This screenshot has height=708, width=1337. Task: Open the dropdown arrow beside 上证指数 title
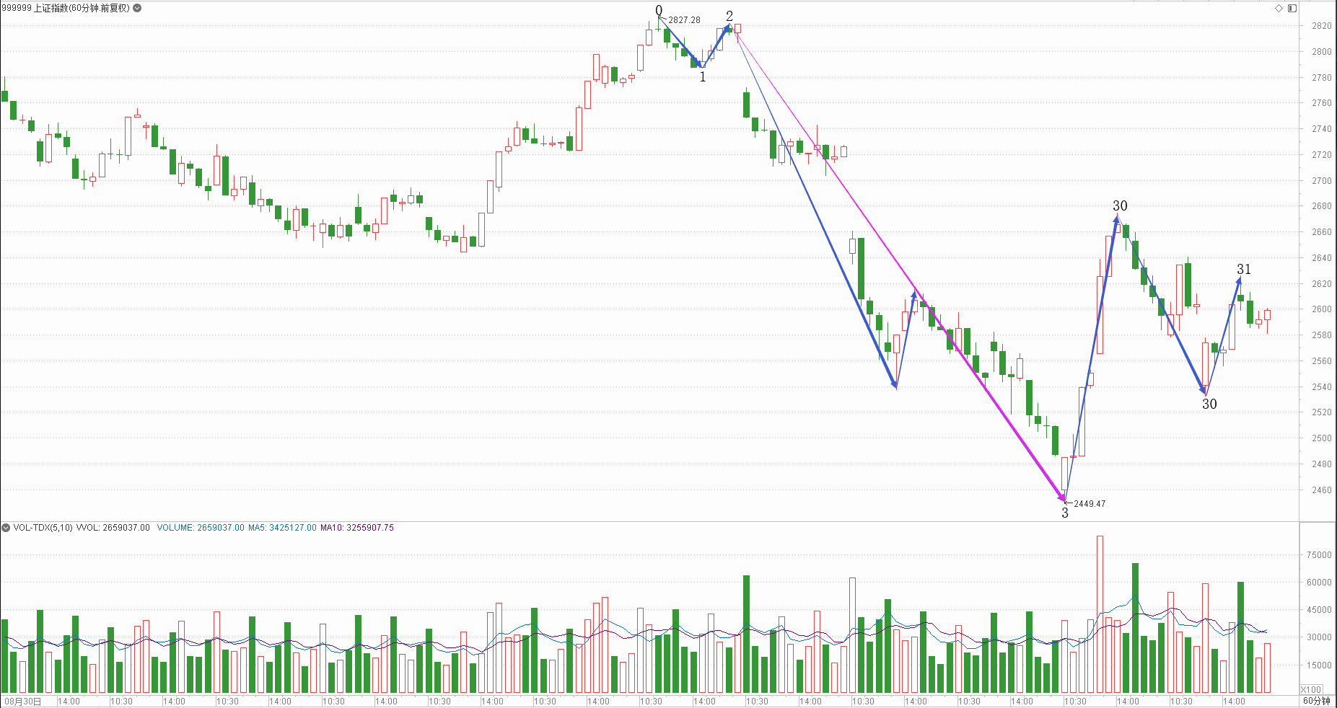137,8
